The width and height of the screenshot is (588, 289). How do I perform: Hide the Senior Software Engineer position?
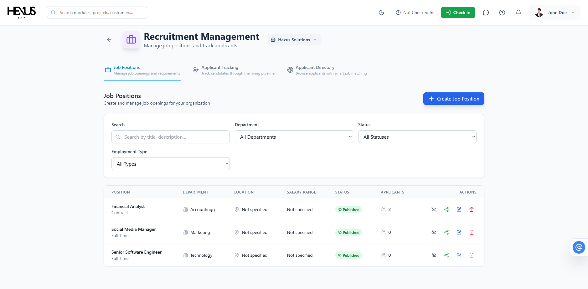click(434, 255)
